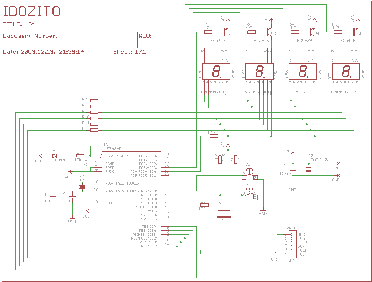
Task: Click the Q2 transistor symbol
Action: pos(225,32)
